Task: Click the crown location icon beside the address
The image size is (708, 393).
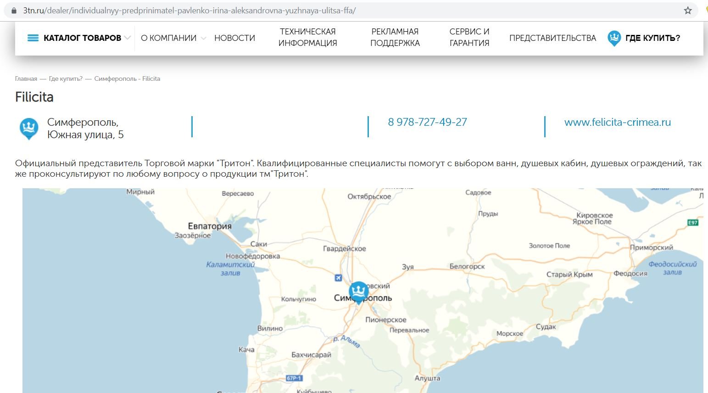Action: click(x=28, y=129)
